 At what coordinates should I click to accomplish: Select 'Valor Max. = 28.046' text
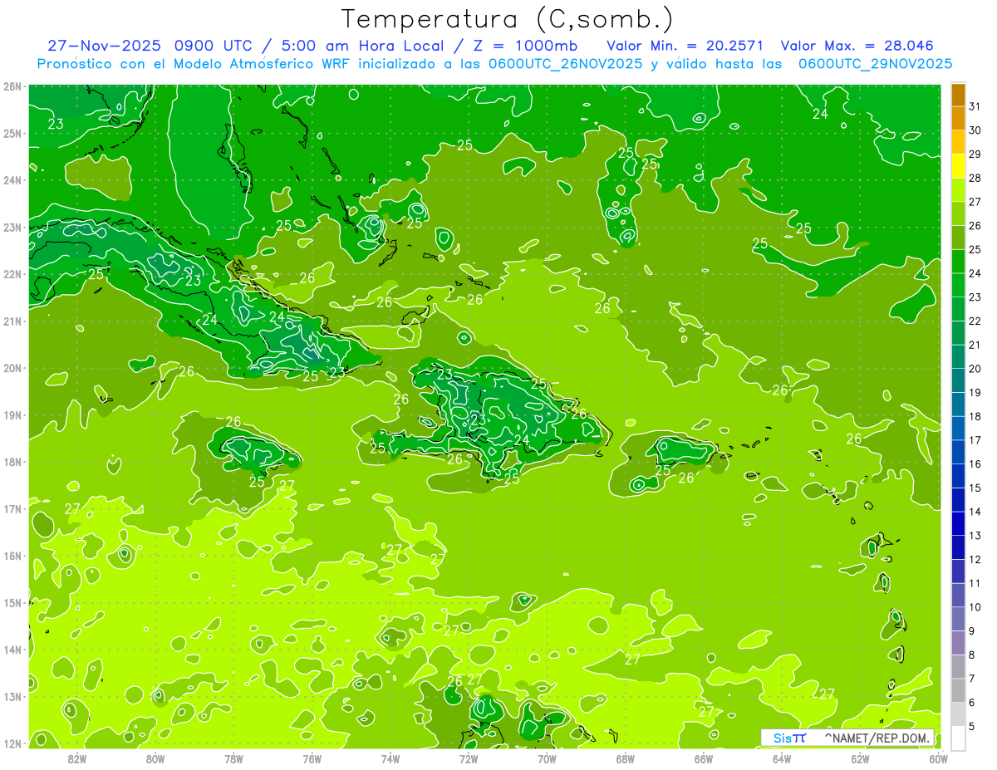[x=857, y=46]
